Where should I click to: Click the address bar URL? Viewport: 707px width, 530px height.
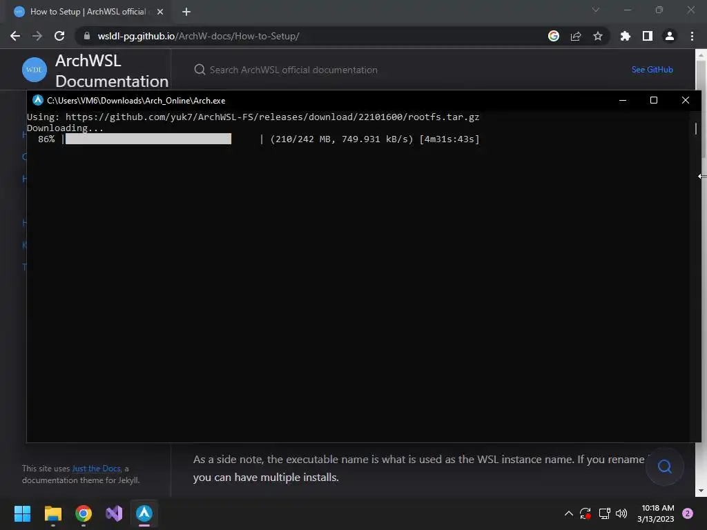point(198,36)
